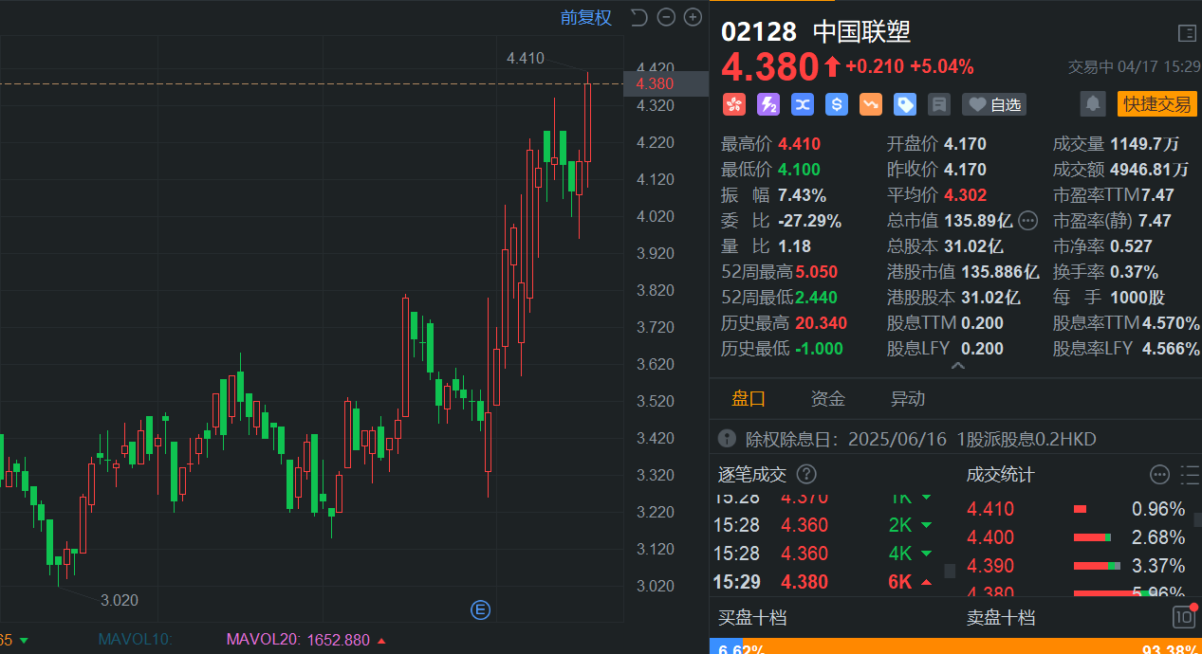Click the more icon beside 总市值 135.89亿
This screenshot has width=1202, height=654.
click(x=1027, y=221)
